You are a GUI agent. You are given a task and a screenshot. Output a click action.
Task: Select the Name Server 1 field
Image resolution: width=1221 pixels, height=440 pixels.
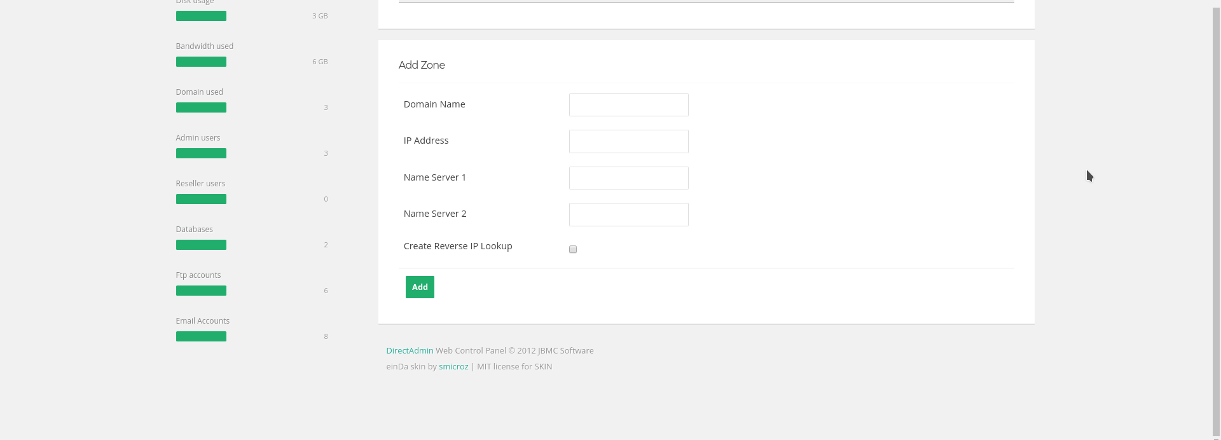tap(628, 178)
